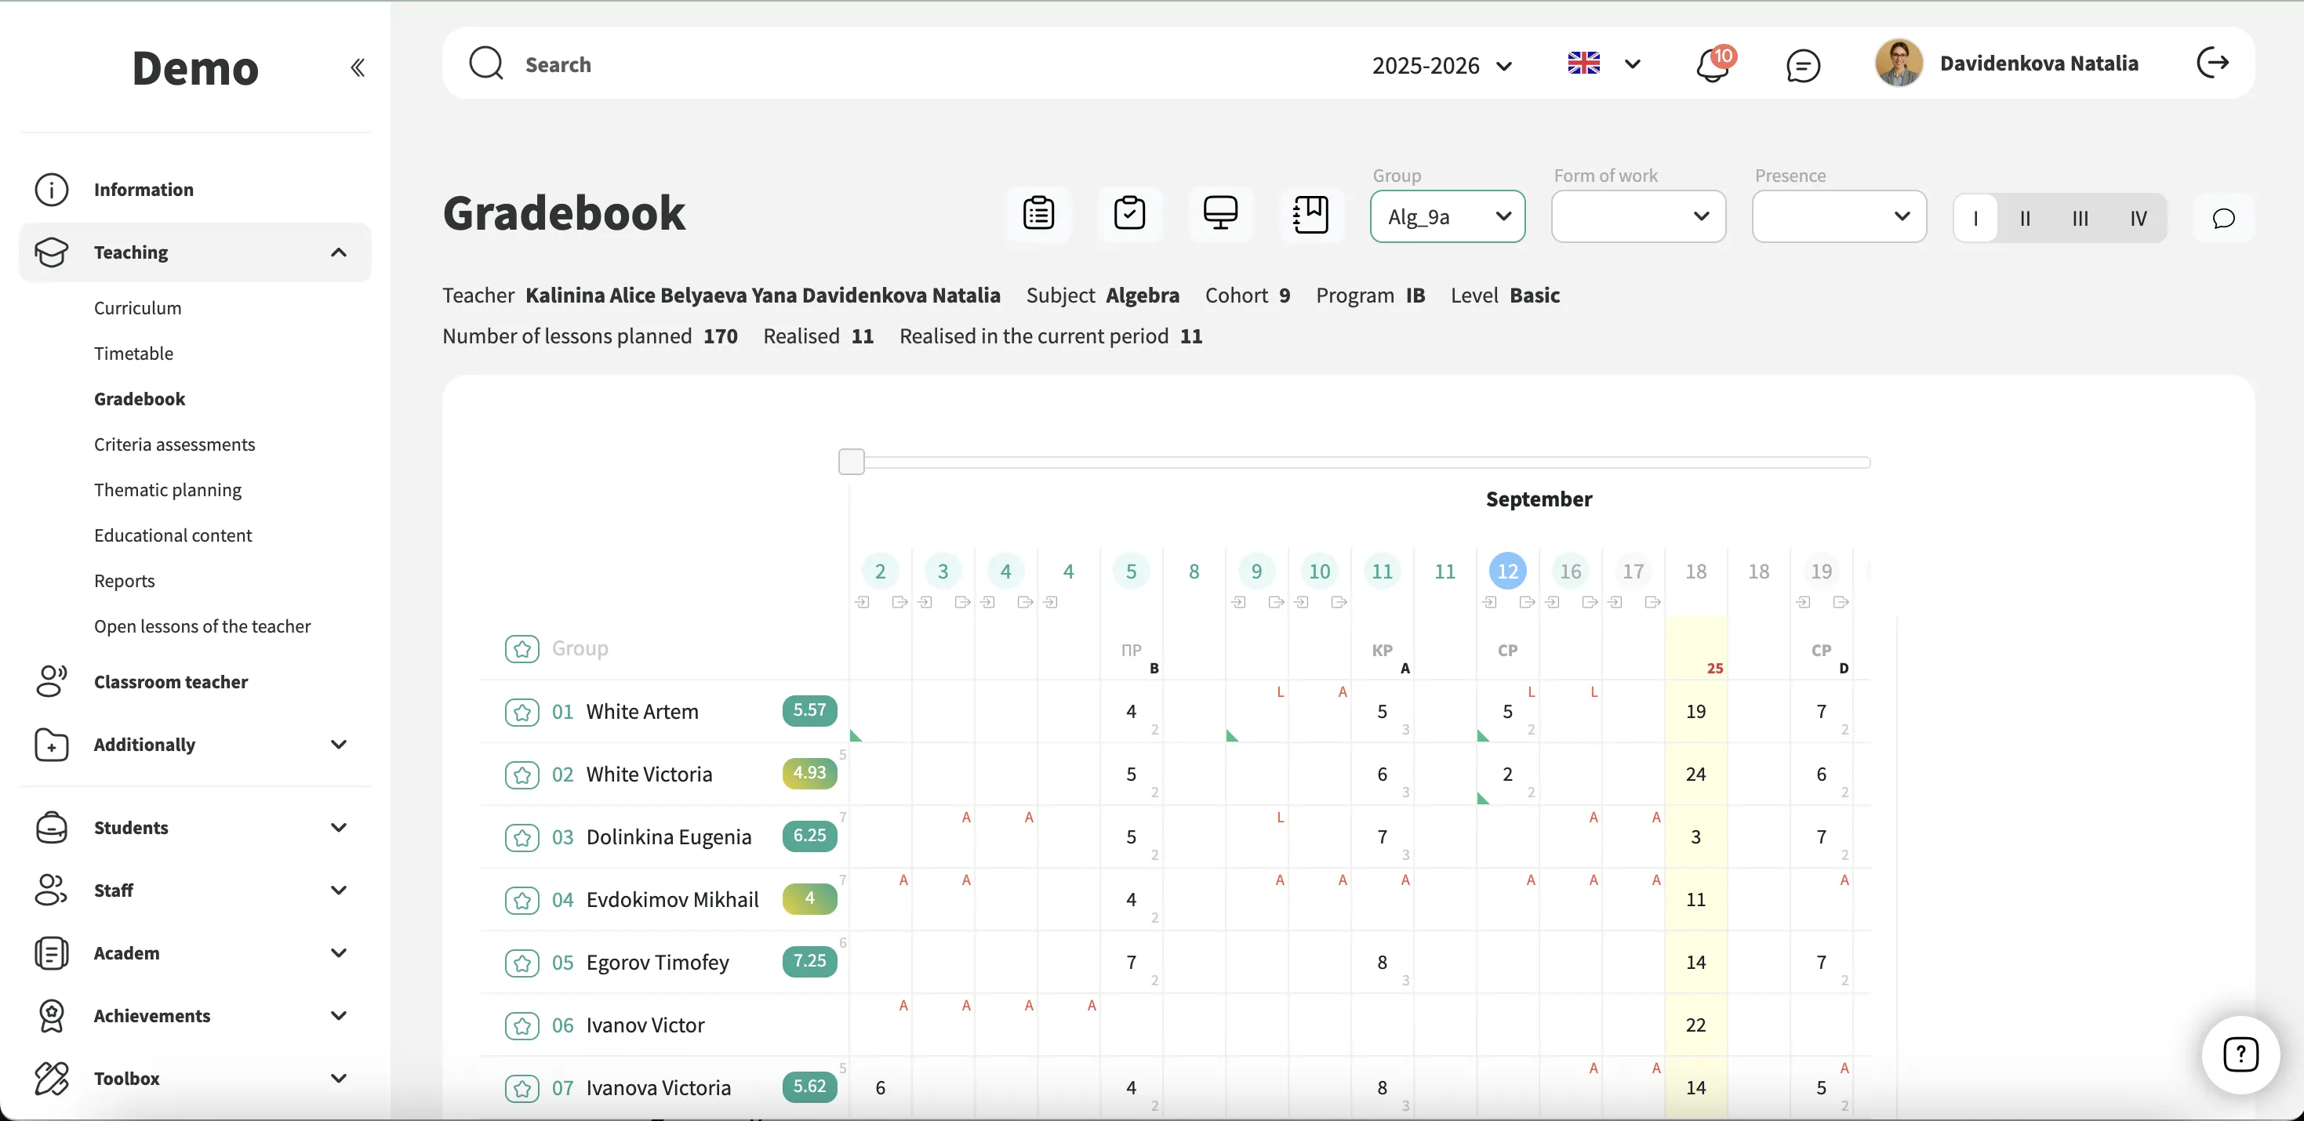Open the list clipboard icon beside Gradebook

(1038, 214)
